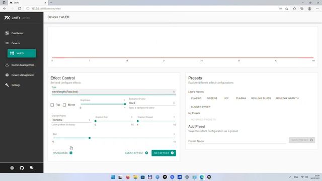322x181 pixels.
Task: Apply the SUNSET SWEEP preset
Action: point(201,107)
